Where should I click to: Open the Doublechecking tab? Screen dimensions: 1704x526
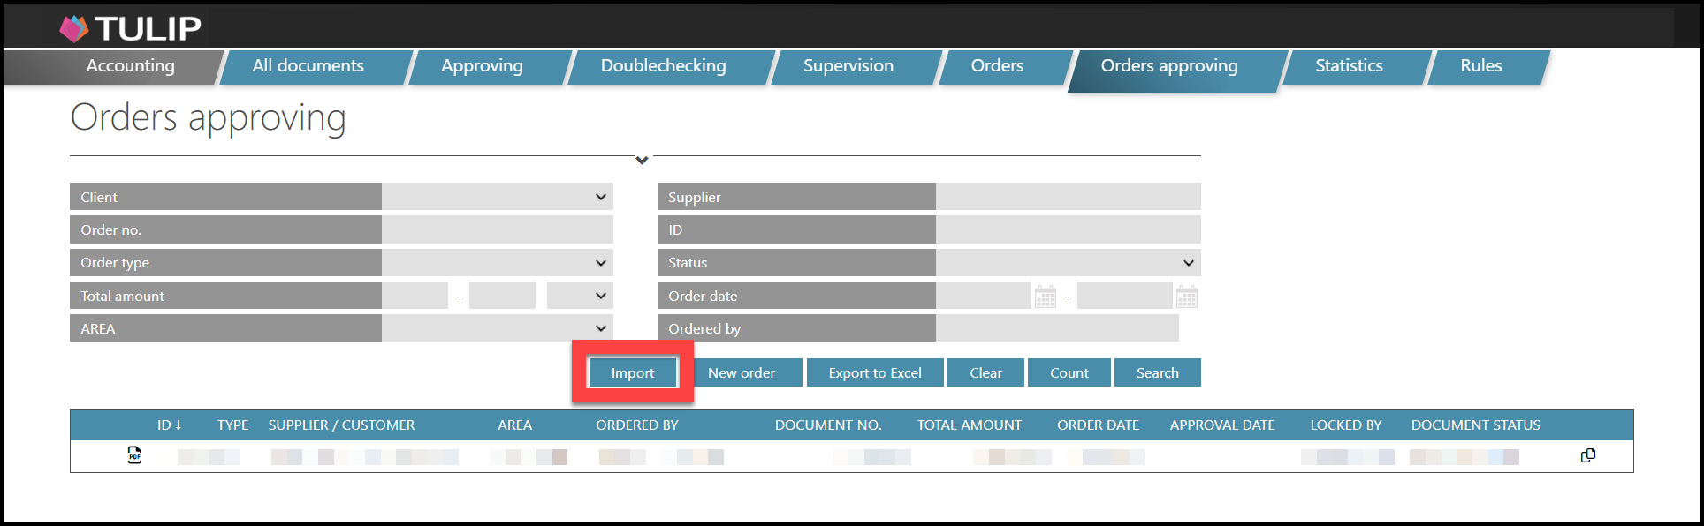pyautogui.click(x=663, y=66)
